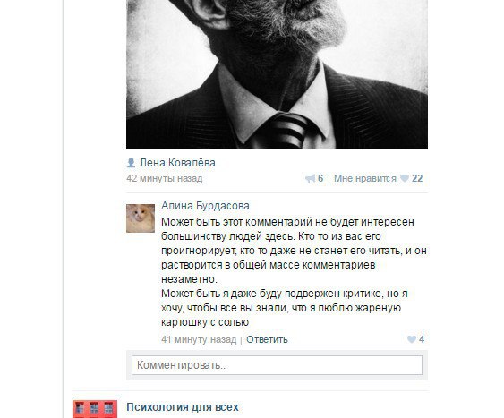Click the post's like heart icon

[x=405, y=178]
